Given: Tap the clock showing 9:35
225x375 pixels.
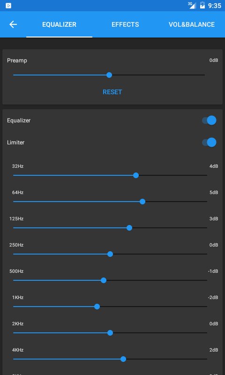Looking at the screenshot, I should point(215,6).
